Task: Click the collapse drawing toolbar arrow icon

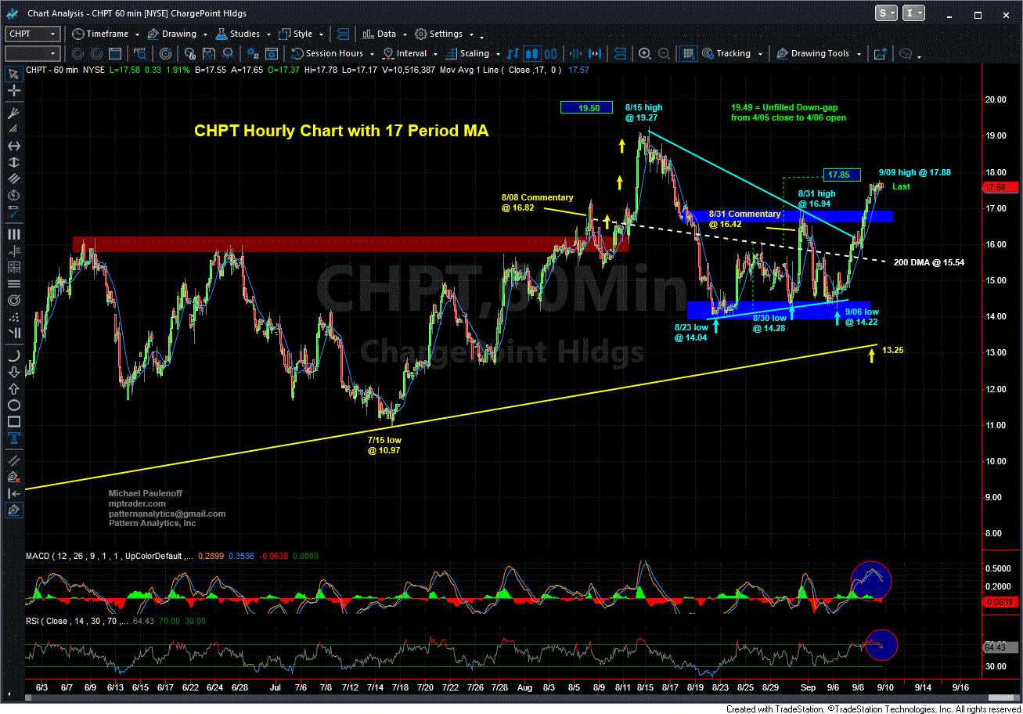Action: coord(13,493)
